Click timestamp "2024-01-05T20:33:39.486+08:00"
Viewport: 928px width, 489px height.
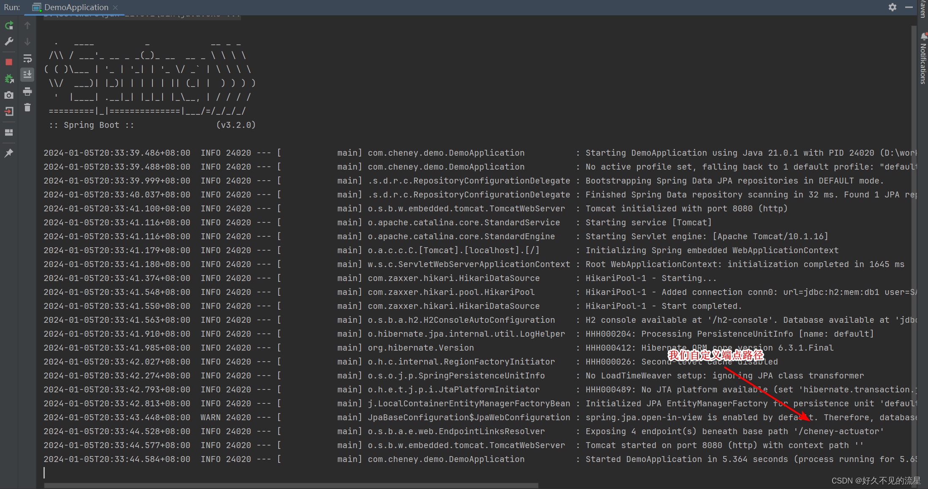[117, 153]
